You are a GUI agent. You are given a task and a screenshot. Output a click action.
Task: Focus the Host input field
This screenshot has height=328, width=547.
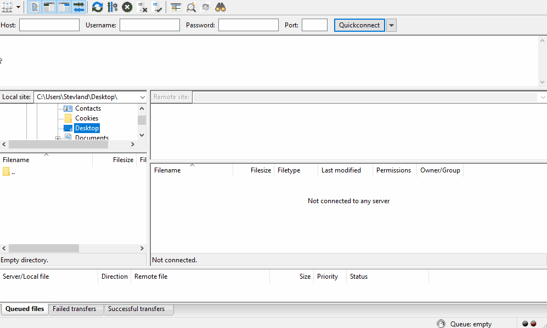49,25
